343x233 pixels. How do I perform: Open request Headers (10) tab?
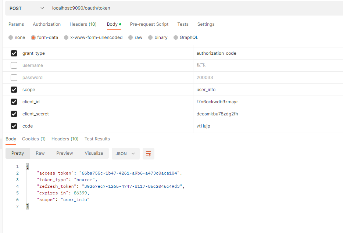pos(83,24)
